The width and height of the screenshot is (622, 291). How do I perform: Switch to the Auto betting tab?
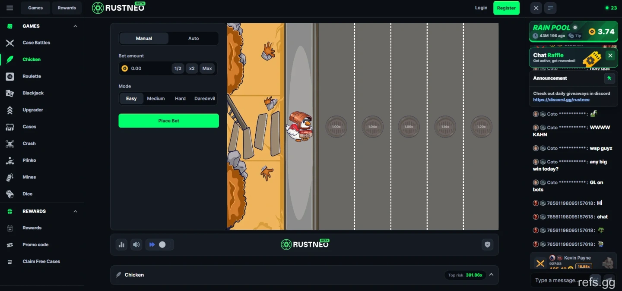coord(194,38)
